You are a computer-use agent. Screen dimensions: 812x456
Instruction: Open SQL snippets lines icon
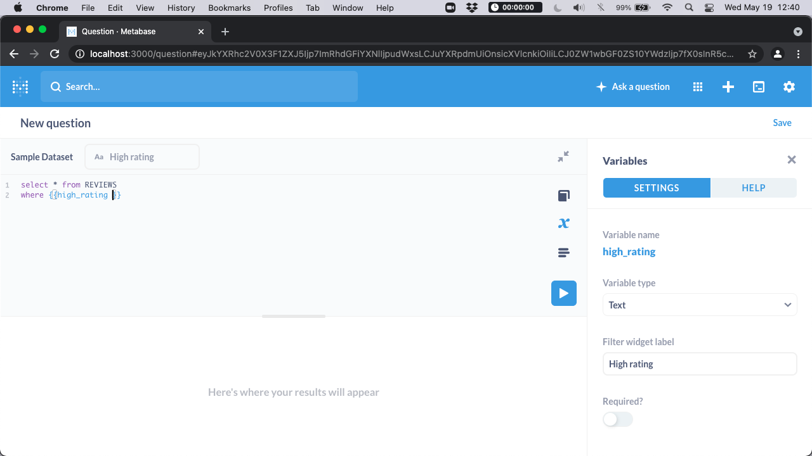(x=563, y=253)
